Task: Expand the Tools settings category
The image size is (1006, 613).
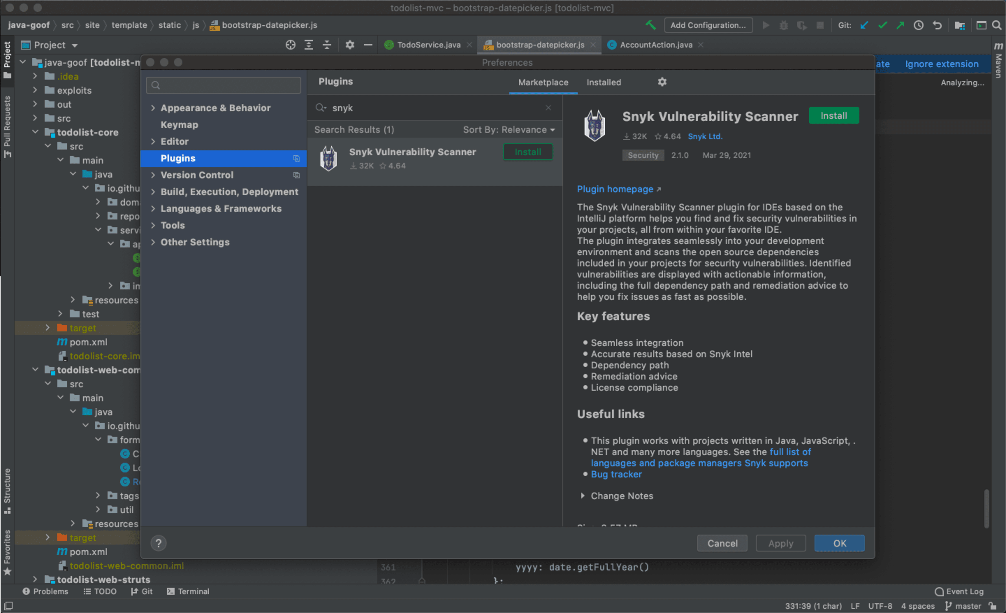Action: pyautogui.click(x=153, y=225)
